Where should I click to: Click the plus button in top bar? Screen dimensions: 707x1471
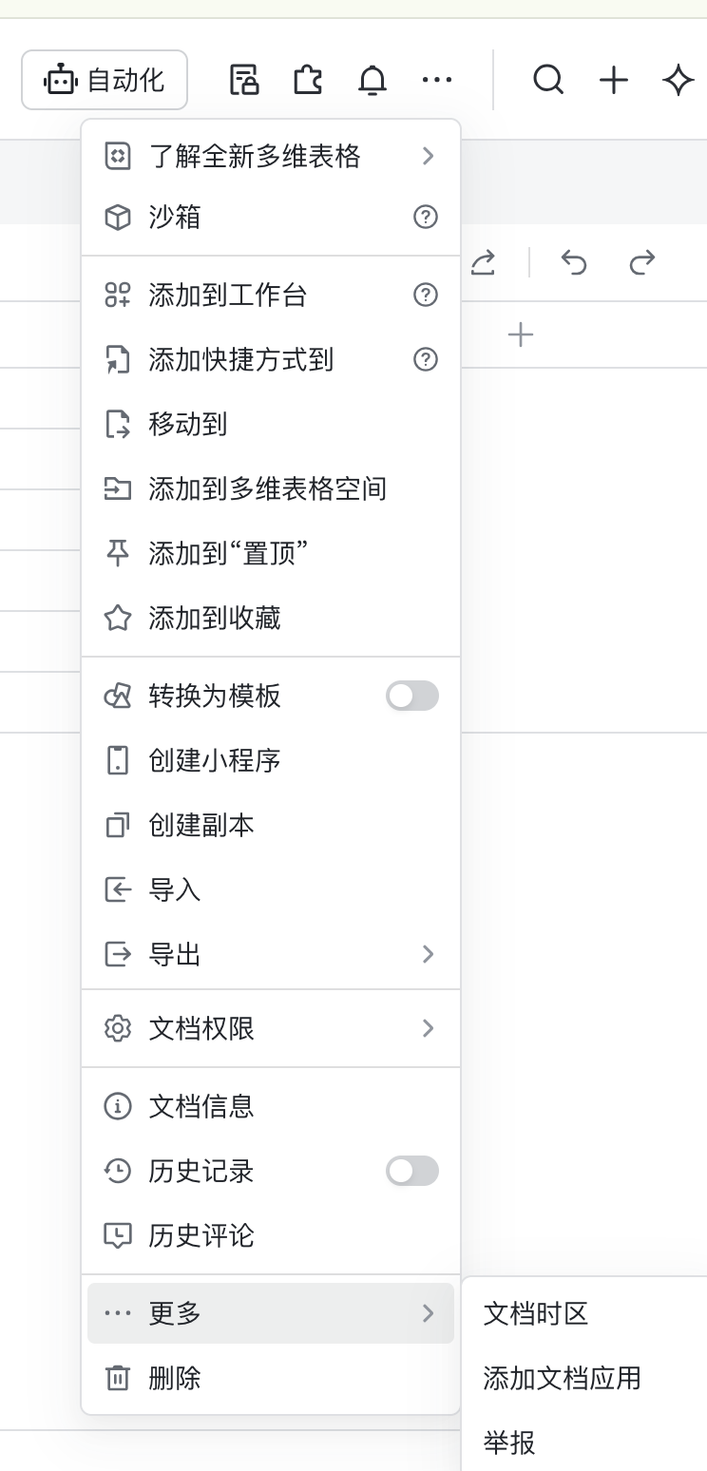point(614,81)
